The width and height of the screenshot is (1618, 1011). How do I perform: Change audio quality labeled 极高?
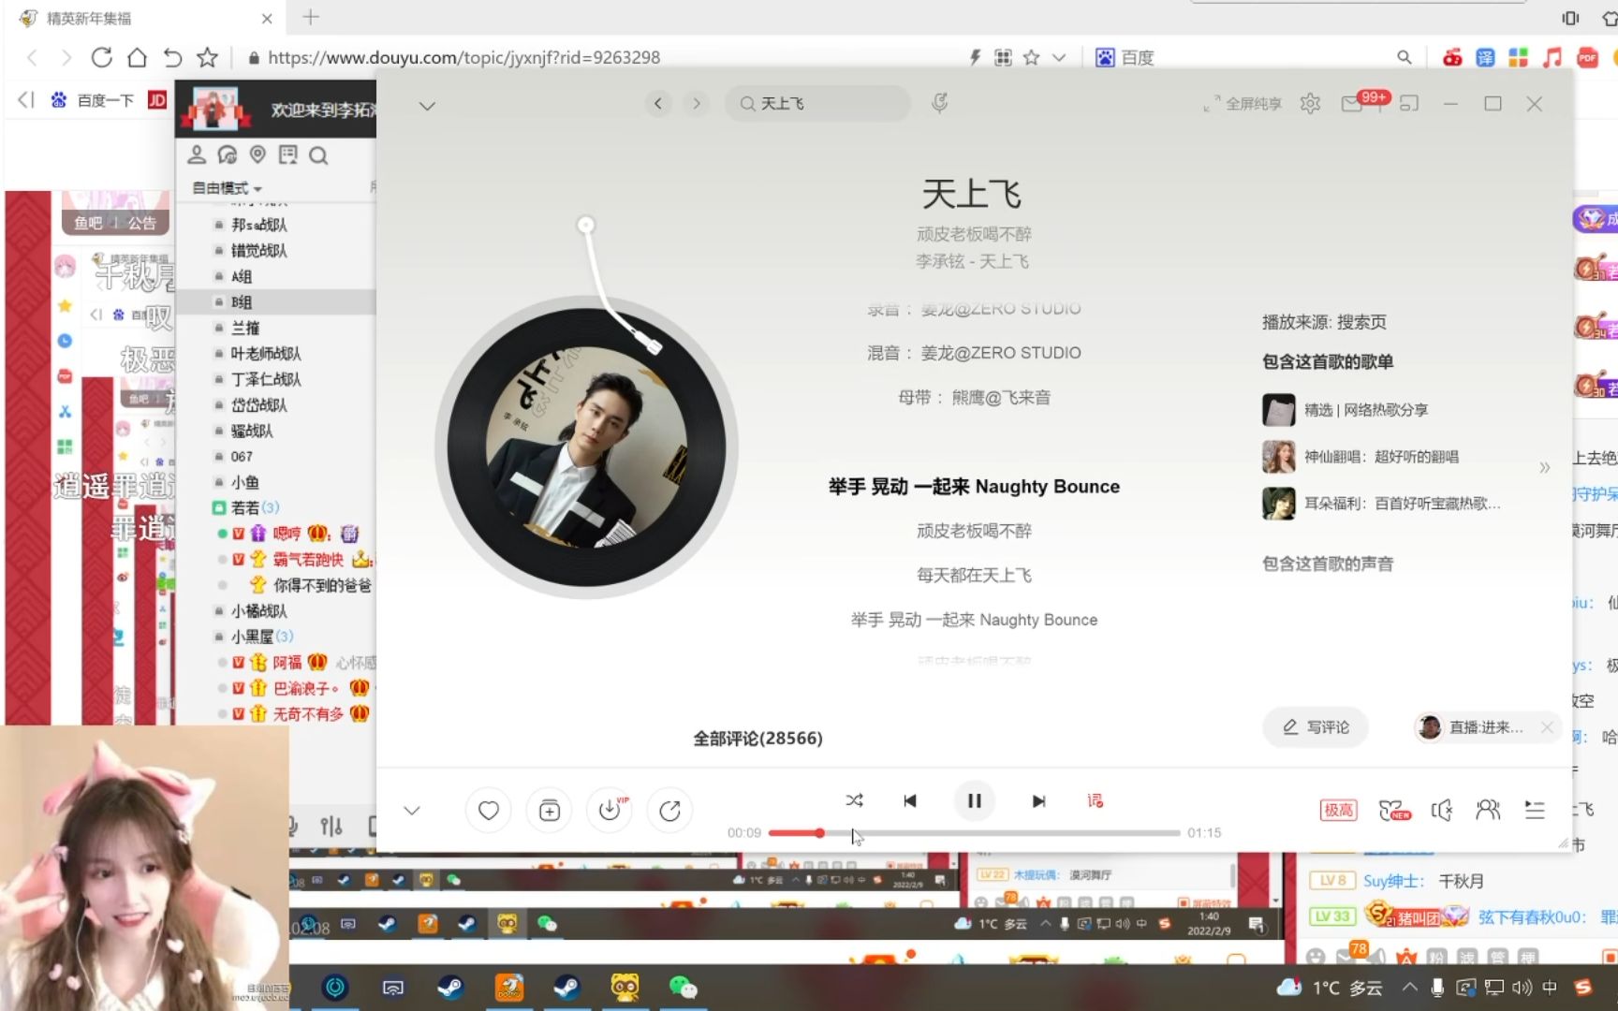(1338, 810)
